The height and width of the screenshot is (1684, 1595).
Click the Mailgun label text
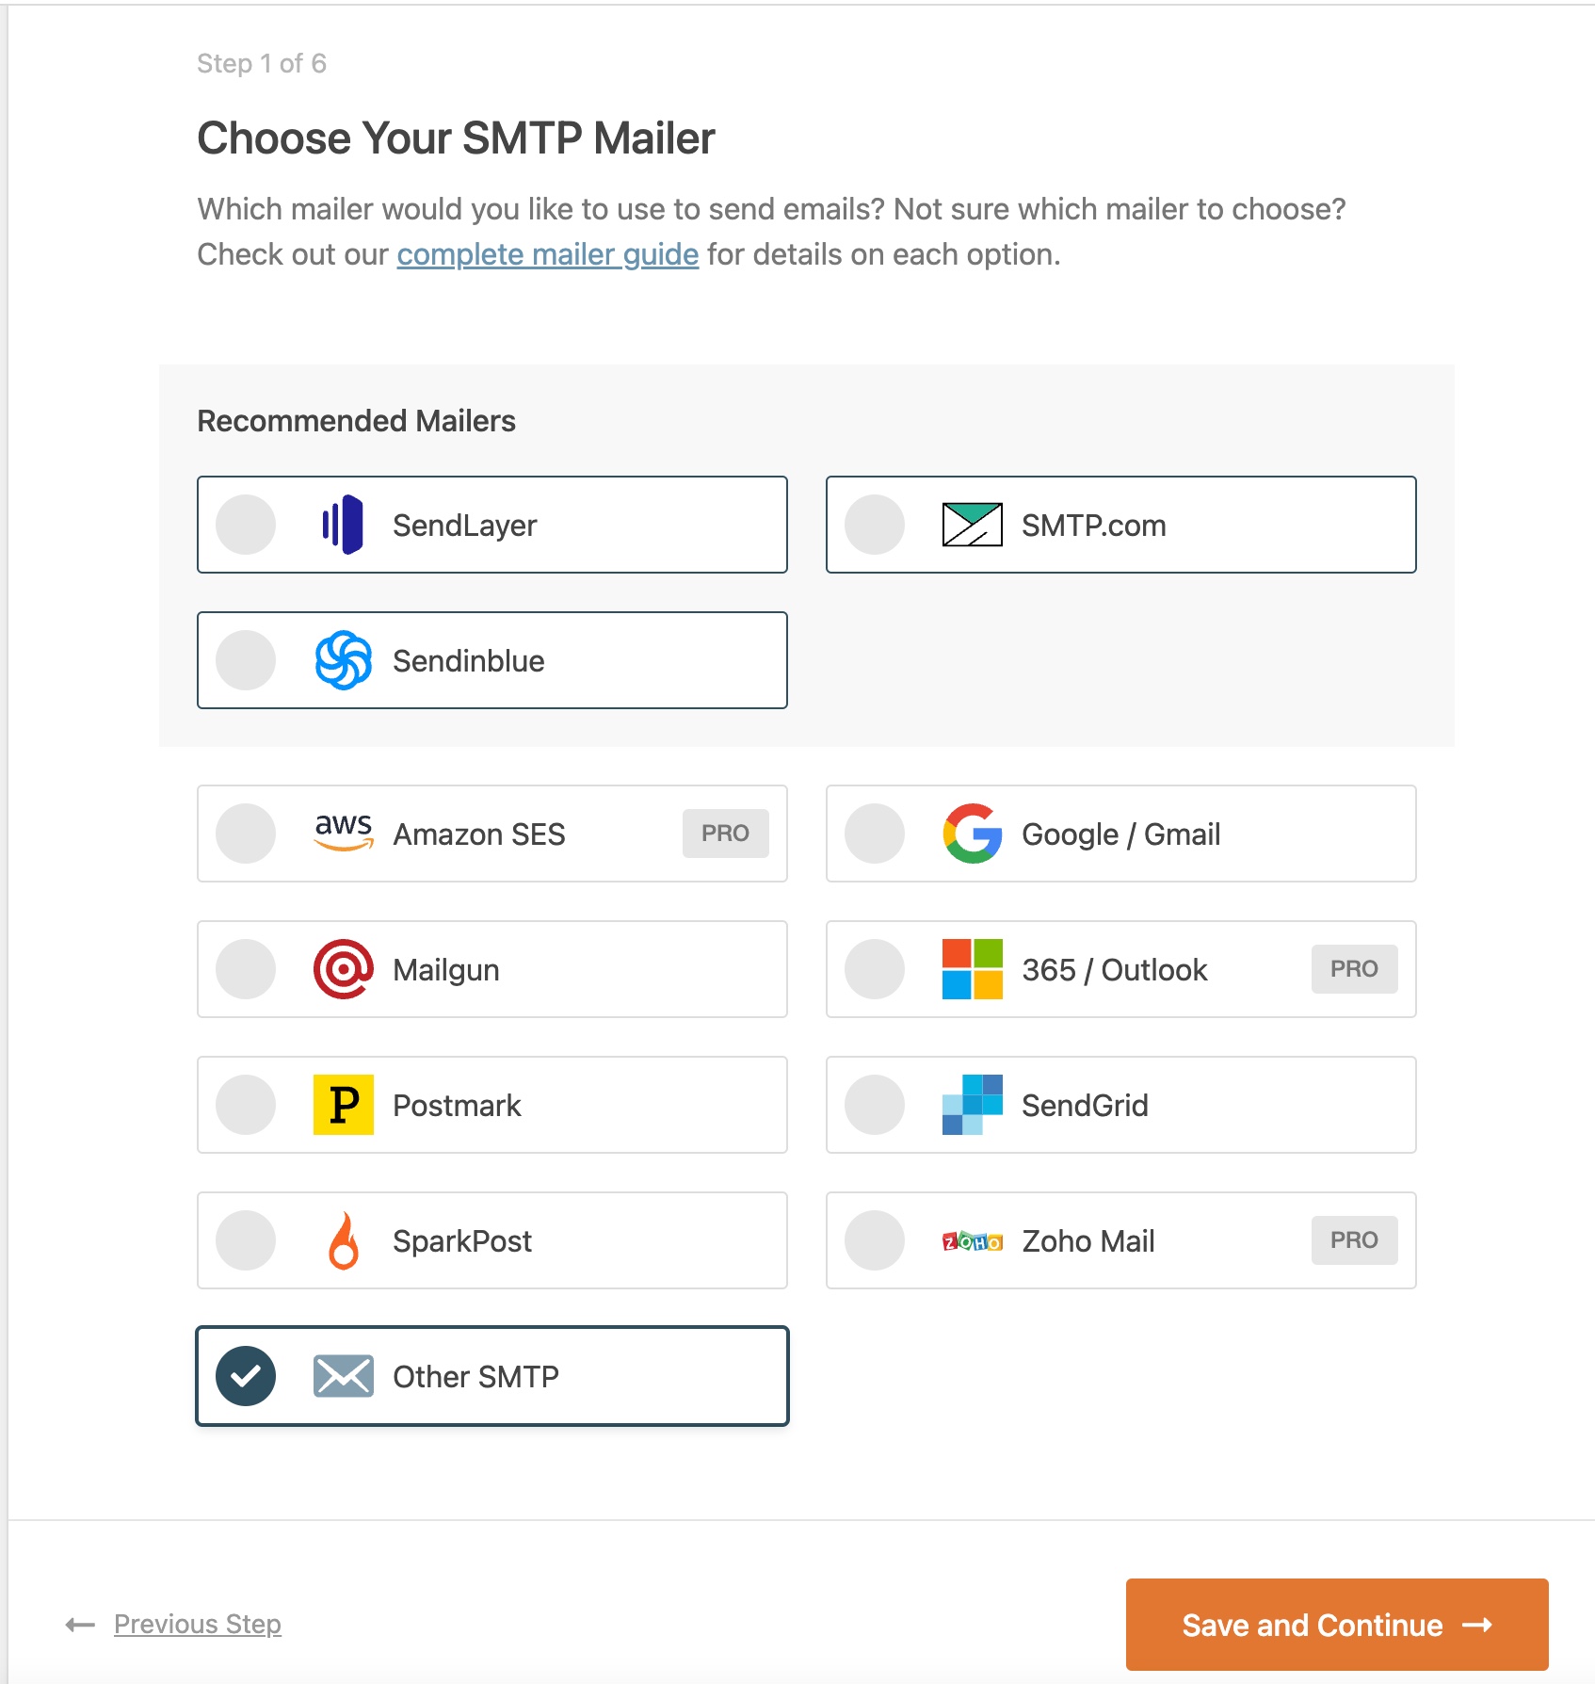445,970
